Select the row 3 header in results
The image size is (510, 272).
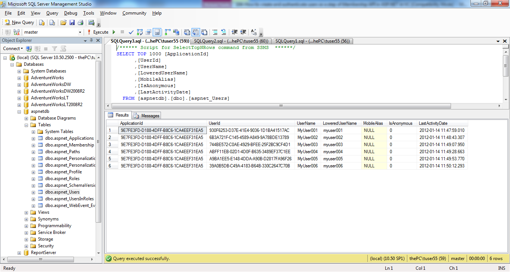112,145
